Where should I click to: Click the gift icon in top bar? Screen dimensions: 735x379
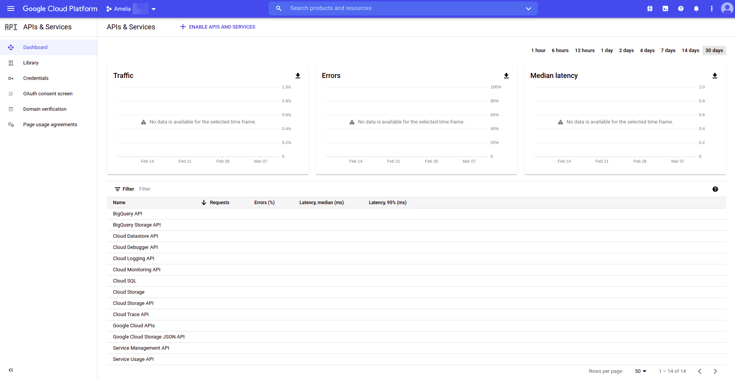coord(650,8)
